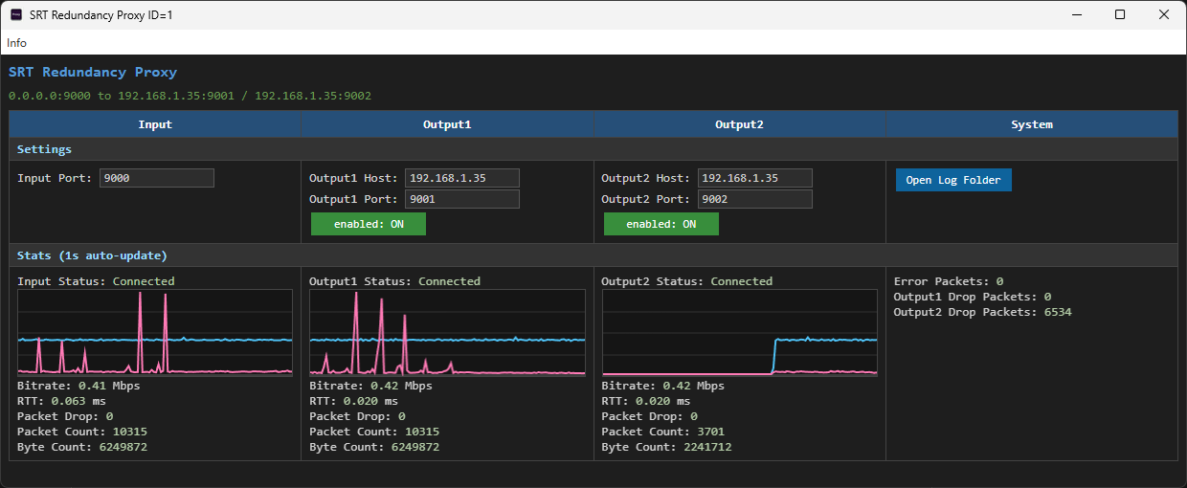Click the Settings section header
The height and width of the screenshot is (488, 1187).
[x=593, y=149]
